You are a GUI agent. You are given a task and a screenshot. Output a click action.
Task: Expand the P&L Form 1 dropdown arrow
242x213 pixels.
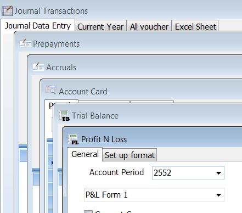(x=218, y=195)
